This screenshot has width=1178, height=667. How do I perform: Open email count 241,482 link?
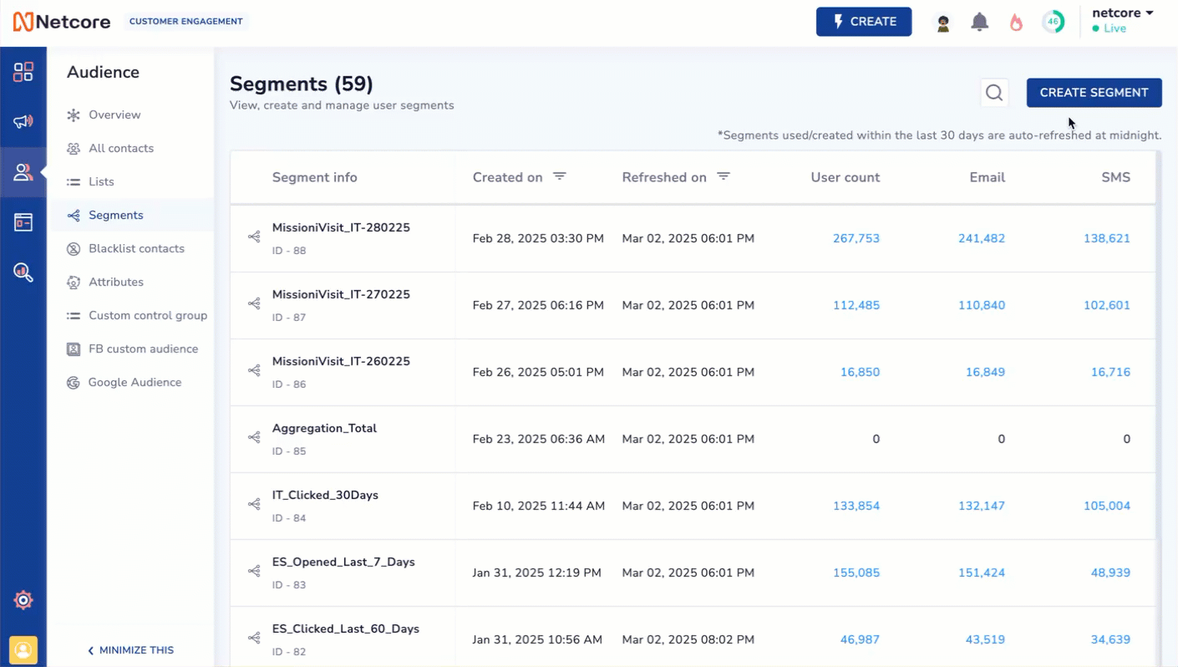(x=981, y=238)
